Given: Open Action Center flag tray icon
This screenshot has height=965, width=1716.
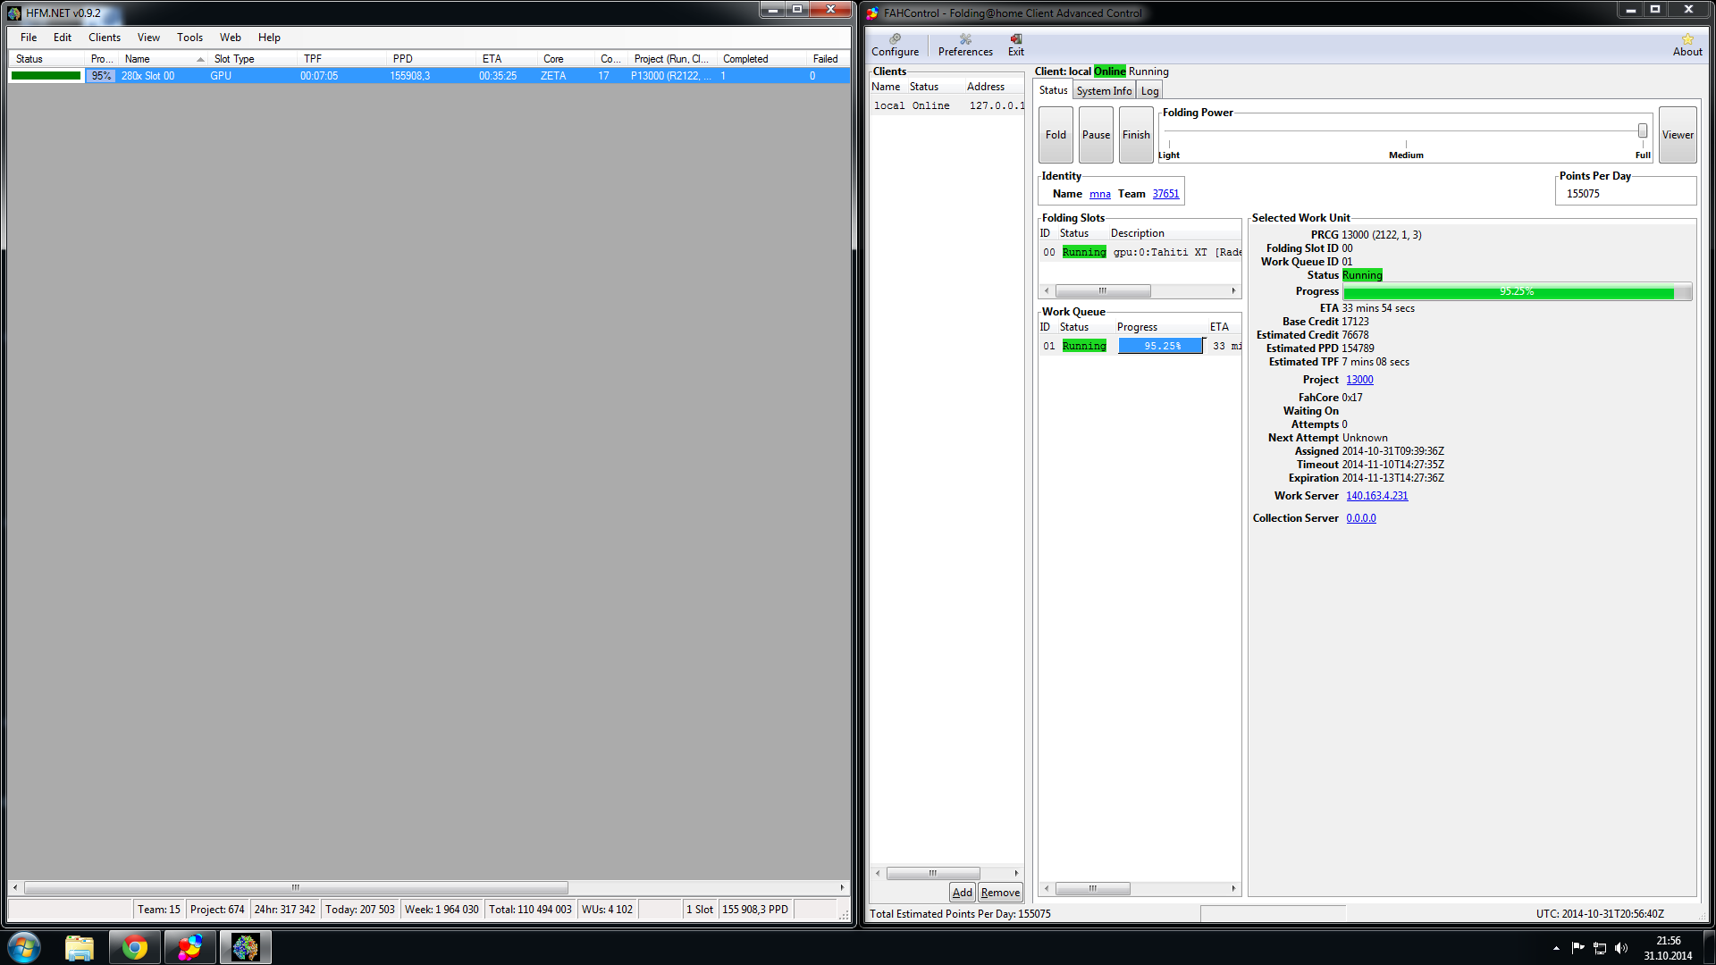Looking at the screenshot, I should coord(1577,948).
